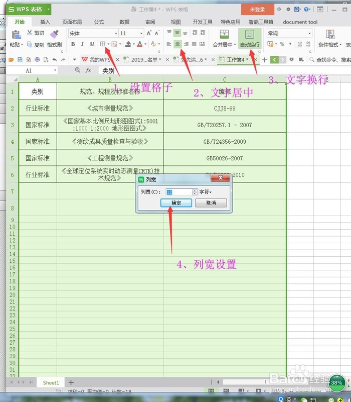The height and width of the screenshot is (402, 351).
Task: Click 确定 in column width dialog
Action: pos(176,203)
